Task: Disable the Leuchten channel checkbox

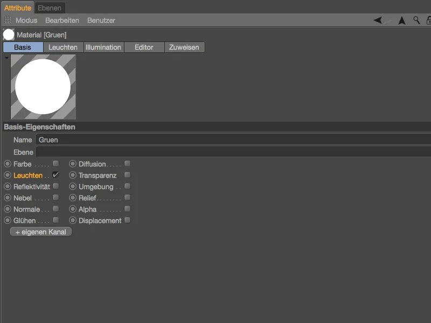Action: click(55, 175)
